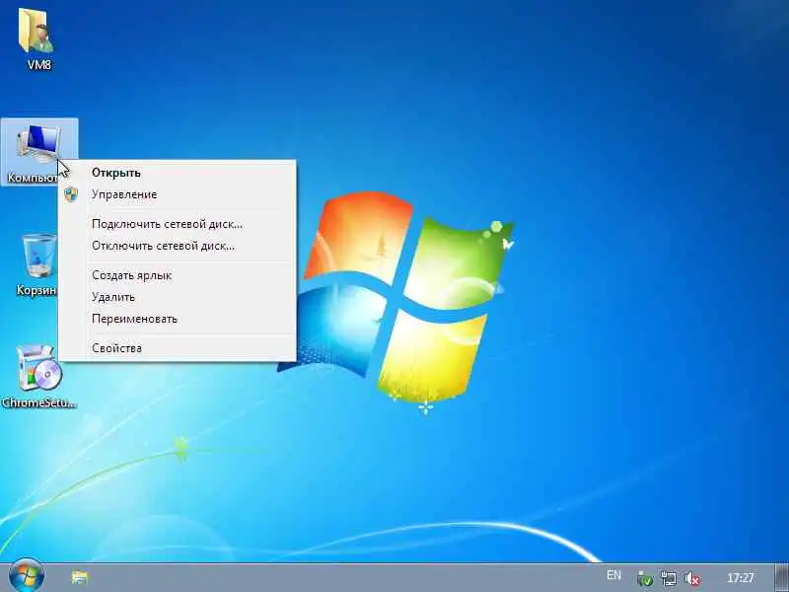Select 'Удалить' from the context menu
This screenshot has height=592, width=789.
177,297
